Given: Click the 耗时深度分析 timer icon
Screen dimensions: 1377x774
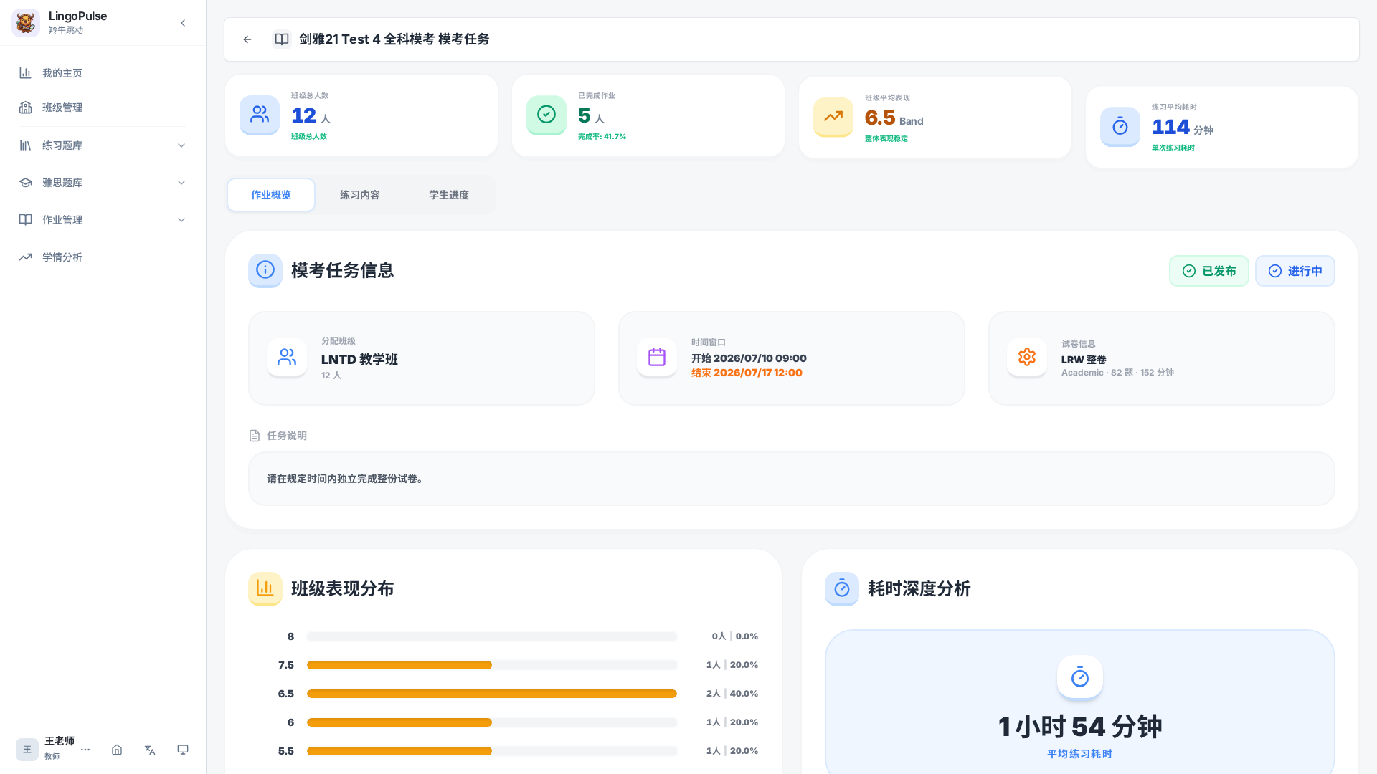Looking at the screenshot, I should [842, 588].
